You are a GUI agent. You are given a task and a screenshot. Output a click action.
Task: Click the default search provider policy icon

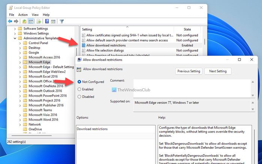(x=83, y=40)
